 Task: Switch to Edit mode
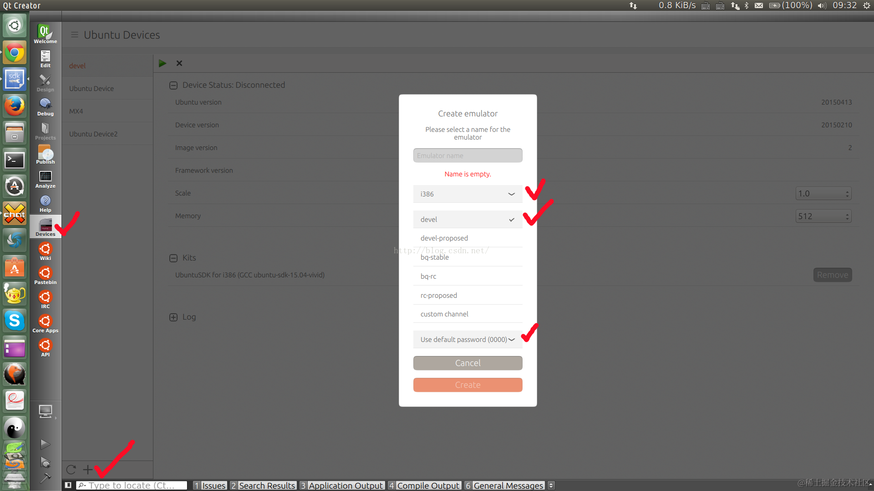click(x=45, y=59)
